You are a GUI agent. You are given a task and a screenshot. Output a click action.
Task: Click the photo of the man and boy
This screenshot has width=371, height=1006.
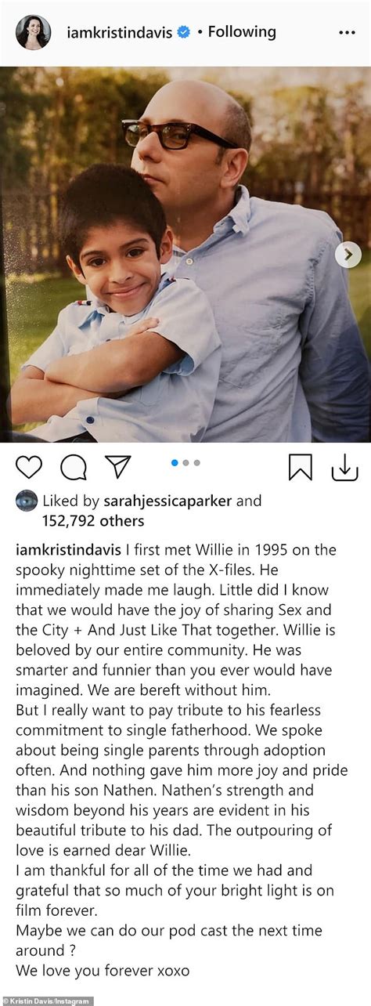click(185, 255)
